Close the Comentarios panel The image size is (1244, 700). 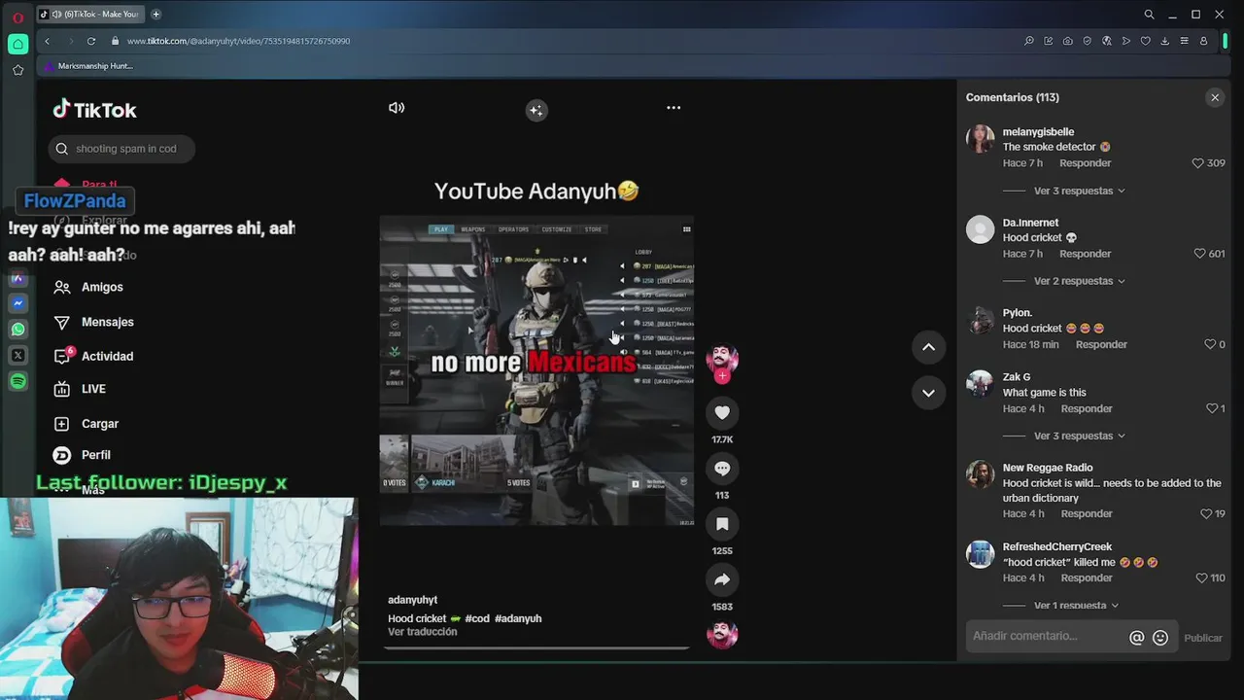[1215, 97]
